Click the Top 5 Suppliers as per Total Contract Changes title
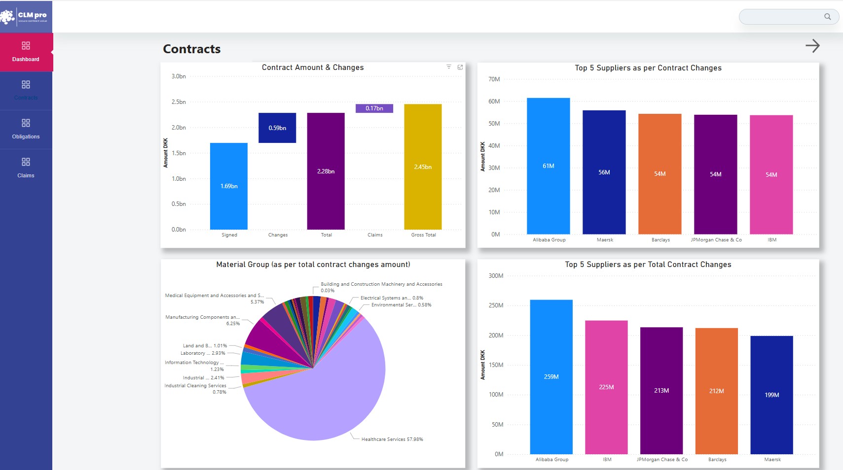Viewport: 843px width, 470px height. click(x=648, y=265)
